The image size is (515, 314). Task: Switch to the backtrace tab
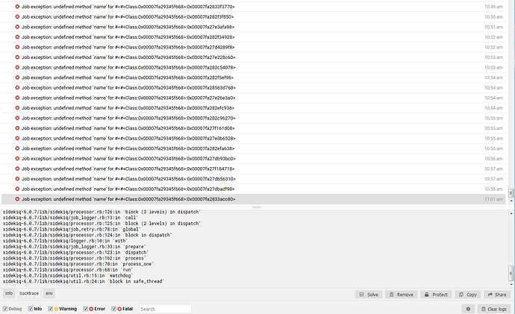[x=29, y=293]
